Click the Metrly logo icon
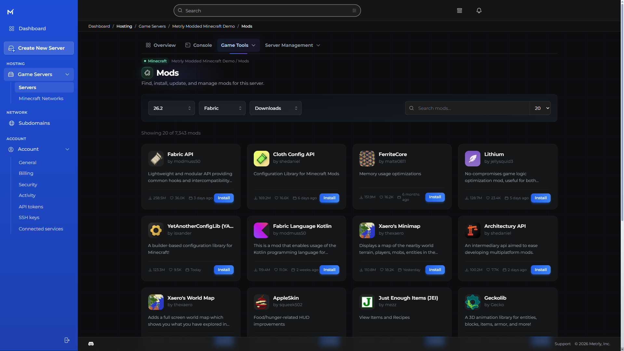Viewport: 624px width, 351px height. pyautogui.click(x=10, y=12)
